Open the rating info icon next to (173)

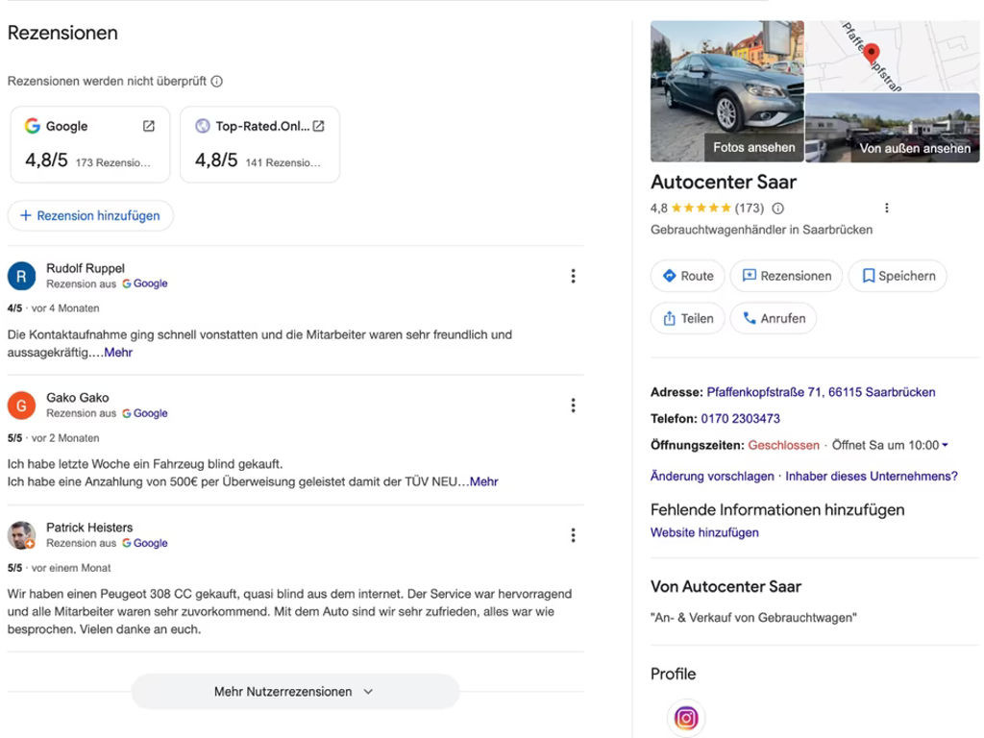click(777, 209)
